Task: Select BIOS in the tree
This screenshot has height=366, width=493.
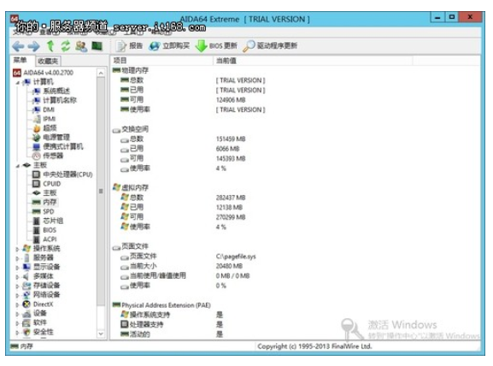Action: [44, 230]
